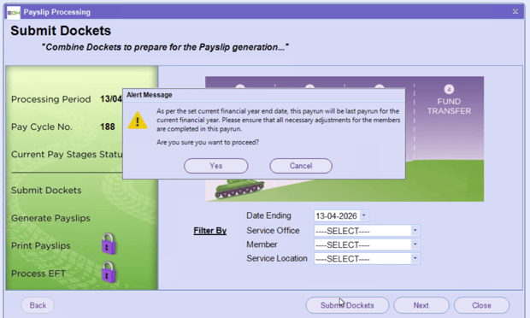The image size is (530, 318).
Task: Click the Filter By underlined label
Action: [210, 231]
